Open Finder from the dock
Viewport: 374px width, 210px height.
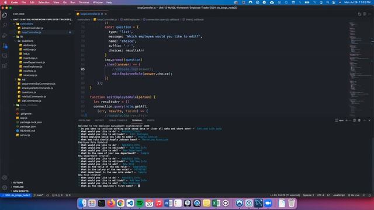click(x=82, y=203)
